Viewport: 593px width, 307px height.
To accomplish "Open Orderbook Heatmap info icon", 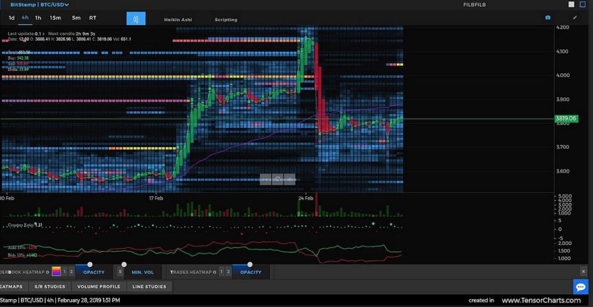I will 48,272.
